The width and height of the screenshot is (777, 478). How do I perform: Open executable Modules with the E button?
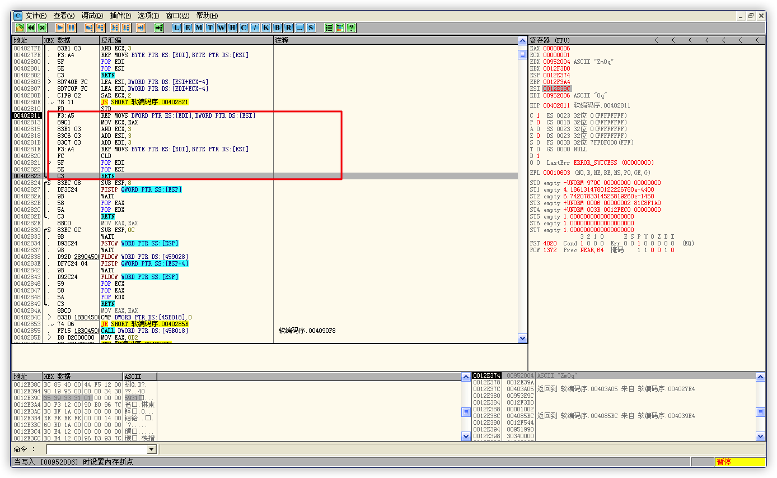(x=188, y=27)
